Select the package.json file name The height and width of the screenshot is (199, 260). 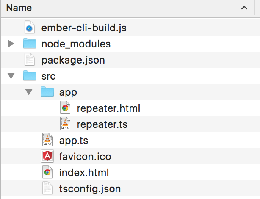(73, 60)
